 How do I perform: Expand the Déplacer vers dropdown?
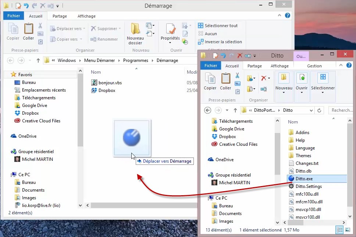click(84, 29)
